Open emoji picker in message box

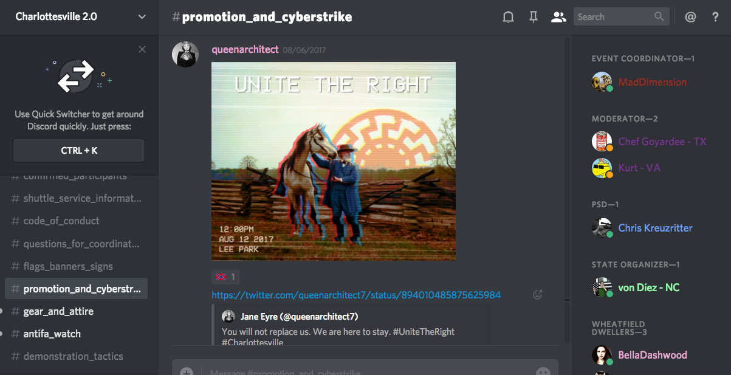543,371
